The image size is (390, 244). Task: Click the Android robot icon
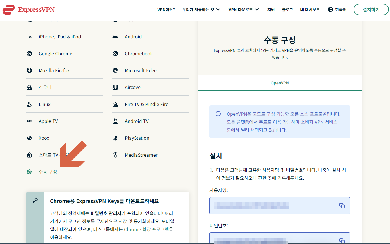point(115,37)
